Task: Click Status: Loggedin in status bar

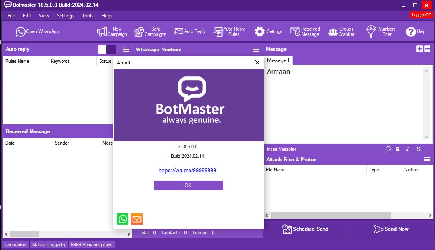Action: [x=49, y=245]
